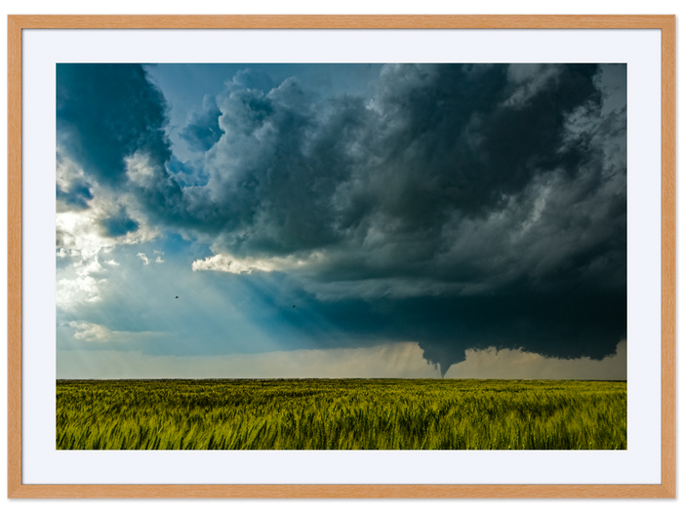Click the green wheat field in the photo

pyautogui.click(x=341, y=417)
